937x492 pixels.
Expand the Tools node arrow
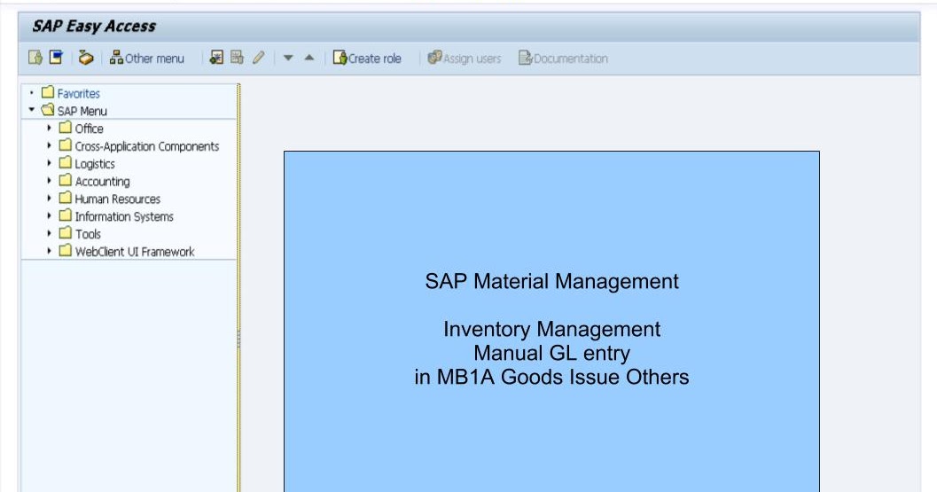[49, 233]
